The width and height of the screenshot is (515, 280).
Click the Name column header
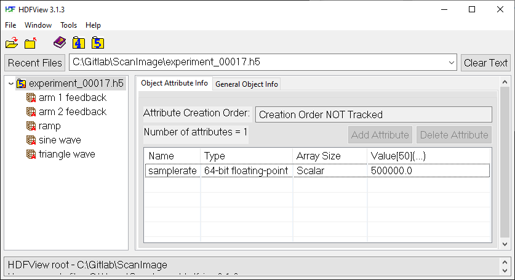[x=172, y=156]
